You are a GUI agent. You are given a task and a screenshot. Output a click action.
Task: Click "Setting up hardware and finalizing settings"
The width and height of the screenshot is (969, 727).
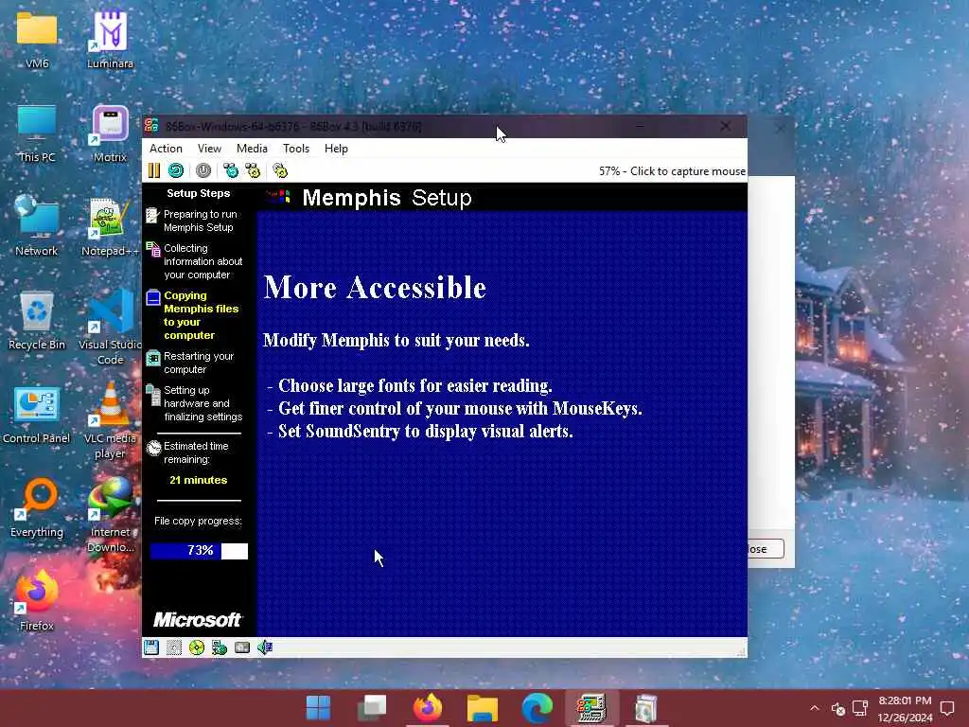[x=195, y=403]
